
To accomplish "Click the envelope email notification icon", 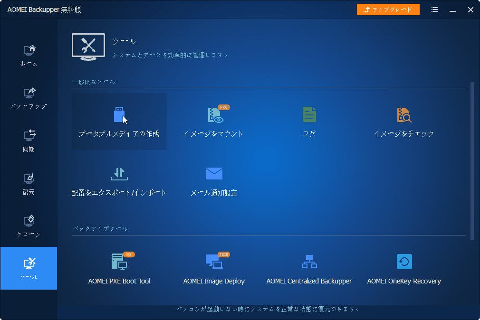I will [x=214, y=174].
